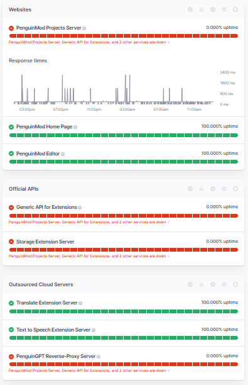This screenshot has width=248, height=385.
Task: Click red status icon of PenguinGPT Reverse-Proxy Server
Action: [11, 356]
